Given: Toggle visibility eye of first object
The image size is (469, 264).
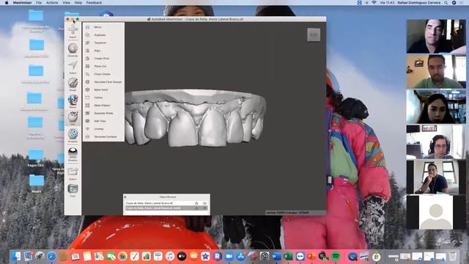Looking at the screenshot, I should click(x=204, y=203).
